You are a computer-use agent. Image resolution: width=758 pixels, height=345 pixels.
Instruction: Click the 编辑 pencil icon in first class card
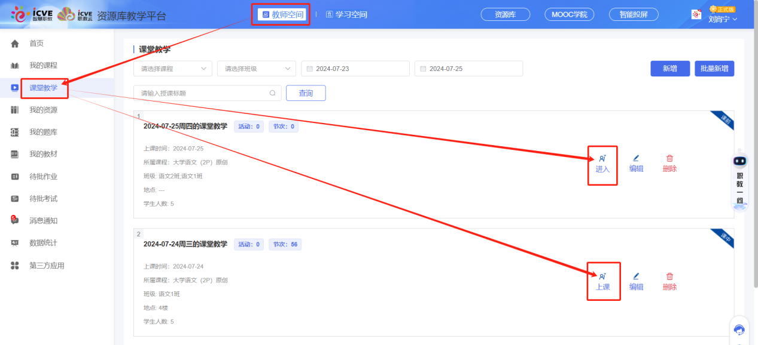636,158
